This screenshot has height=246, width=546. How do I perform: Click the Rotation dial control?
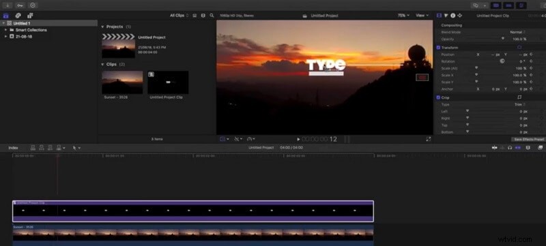coord(502,61)
